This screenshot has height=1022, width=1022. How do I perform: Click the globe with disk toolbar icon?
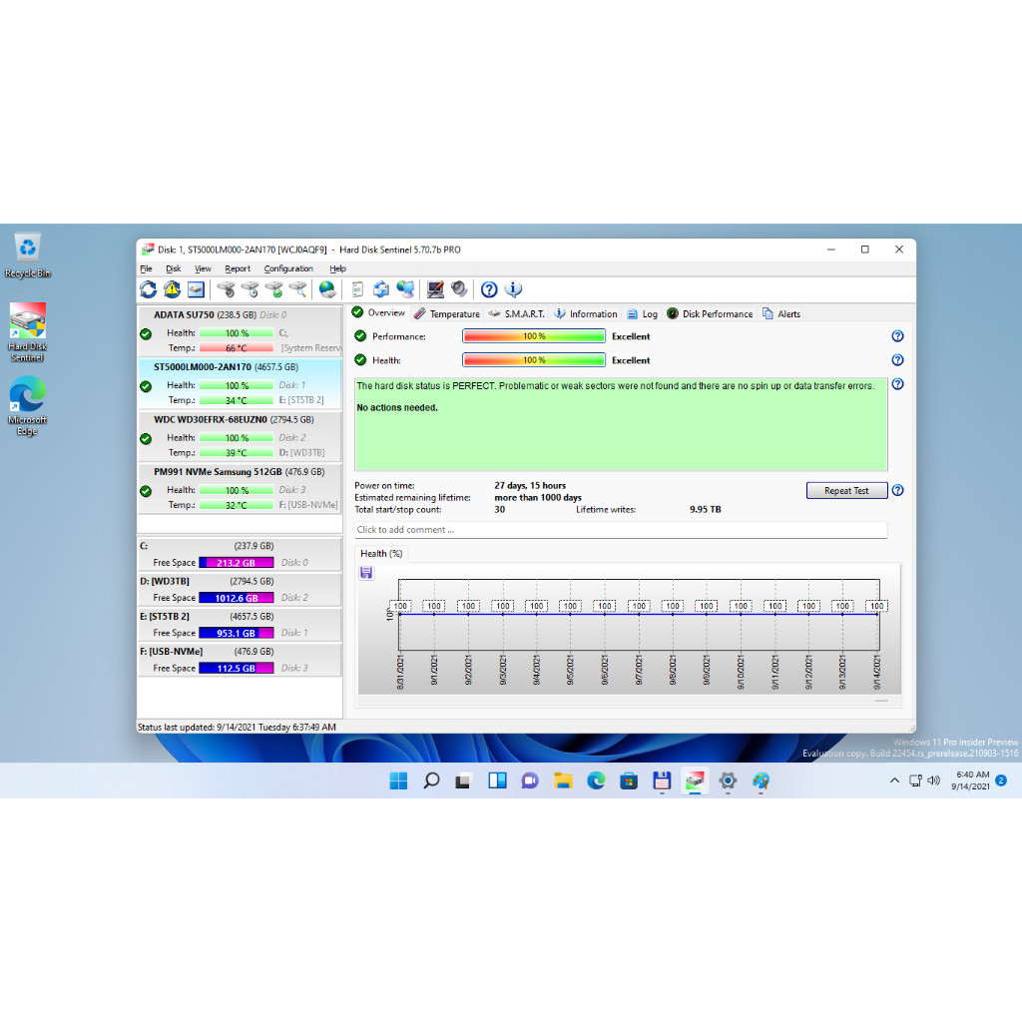(x=327, y=289)
